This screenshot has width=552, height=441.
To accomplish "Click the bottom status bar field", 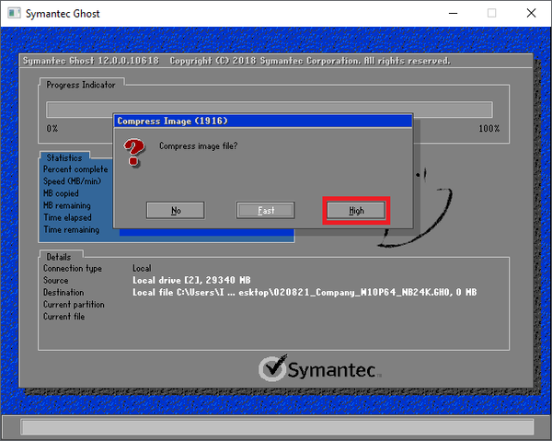I will tap(278, 427).
